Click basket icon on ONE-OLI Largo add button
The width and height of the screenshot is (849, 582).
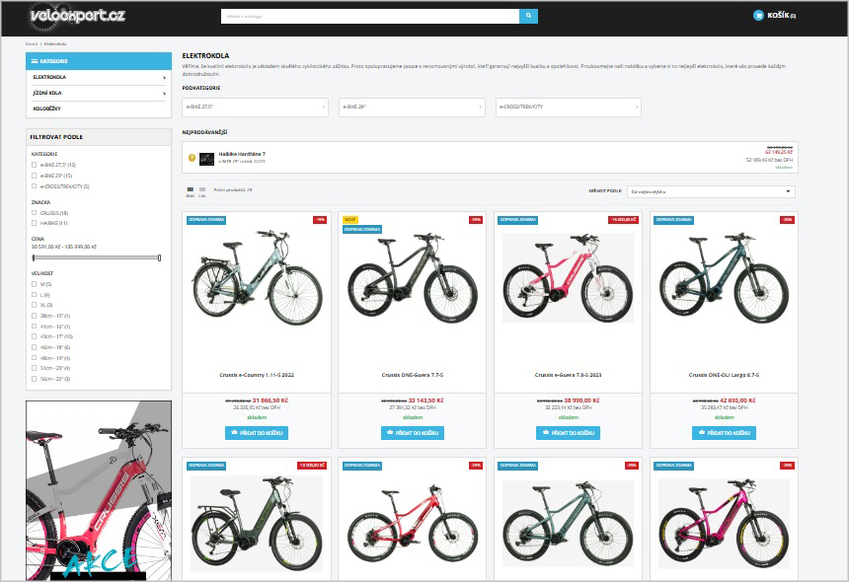click(702, 433)
